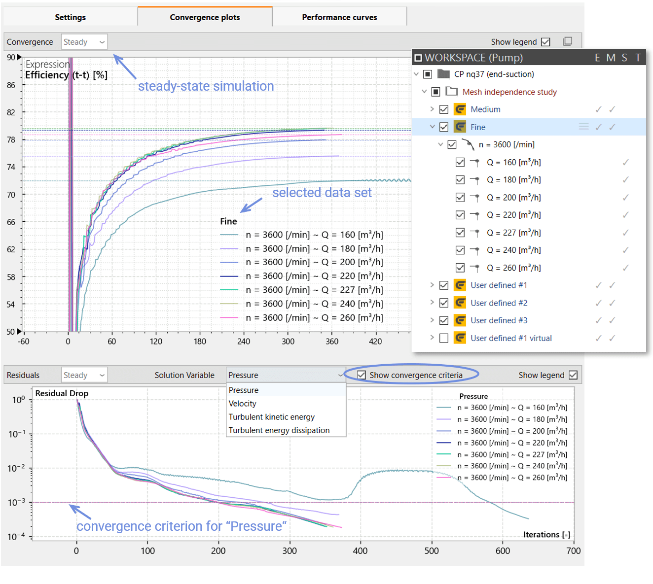Viewport: 653px width, 584px height.
Task: Click the Q = 227 operating point icon
Action: pos(475,233)
